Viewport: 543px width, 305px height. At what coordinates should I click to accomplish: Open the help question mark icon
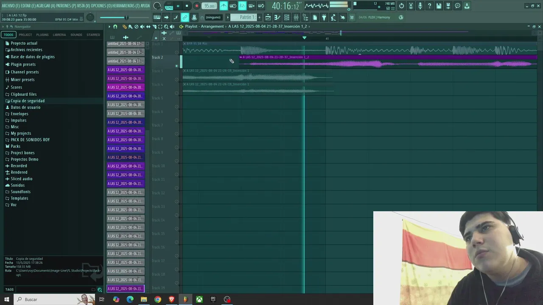429,6
